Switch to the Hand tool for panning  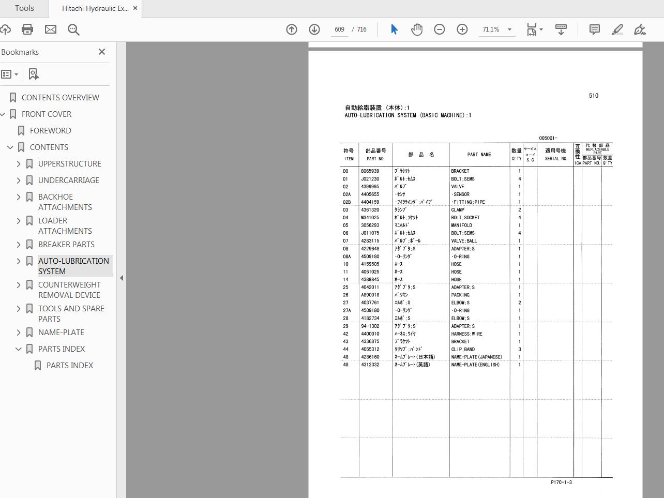tap(417, 29)
